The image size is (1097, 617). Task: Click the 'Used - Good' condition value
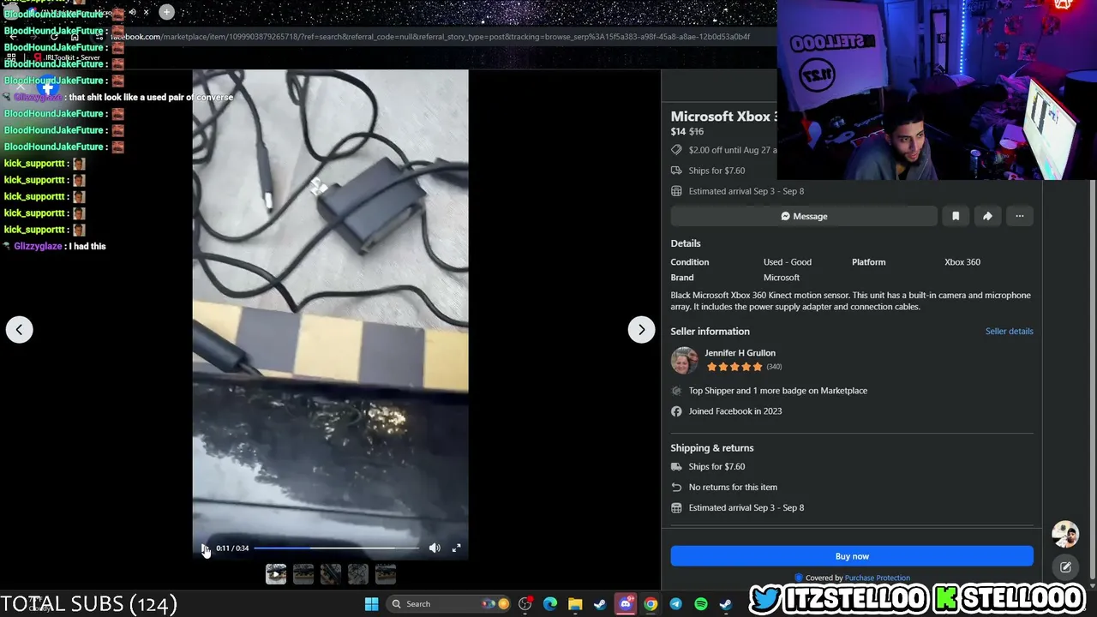[x=788, y=262]
